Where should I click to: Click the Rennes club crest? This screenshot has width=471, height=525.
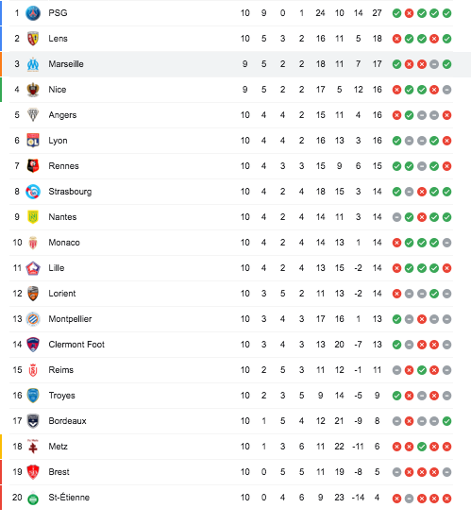point(33,166)
